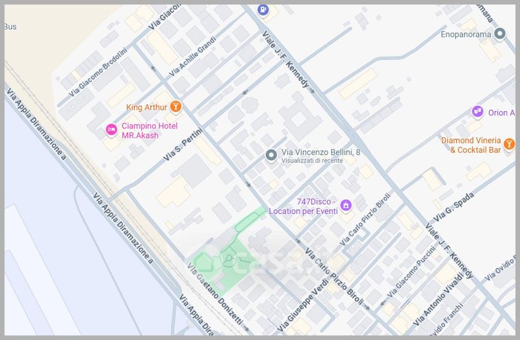
Task: Click the Ciampino Hotel bed icon
Action: coord(111,129)
